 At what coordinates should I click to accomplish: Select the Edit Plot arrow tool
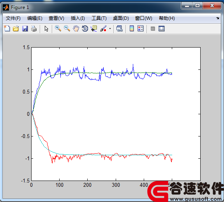[x=46, y=28]
